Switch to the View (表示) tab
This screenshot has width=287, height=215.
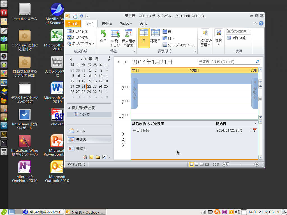point(143,24)
